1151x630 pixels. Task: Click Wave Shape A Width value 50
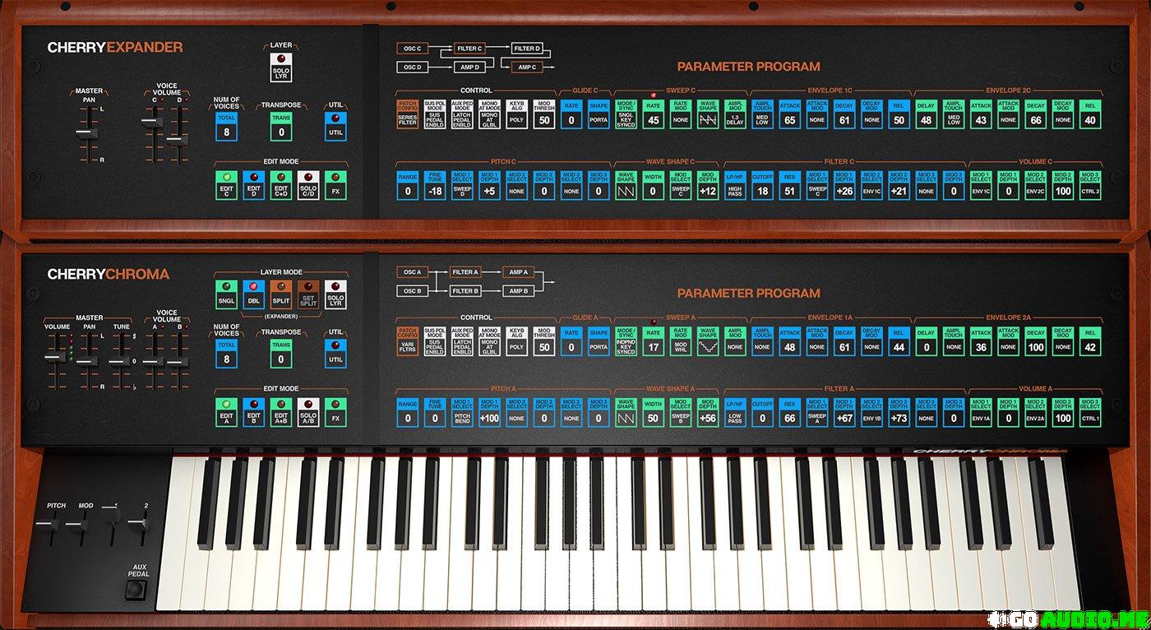(654, 413)
